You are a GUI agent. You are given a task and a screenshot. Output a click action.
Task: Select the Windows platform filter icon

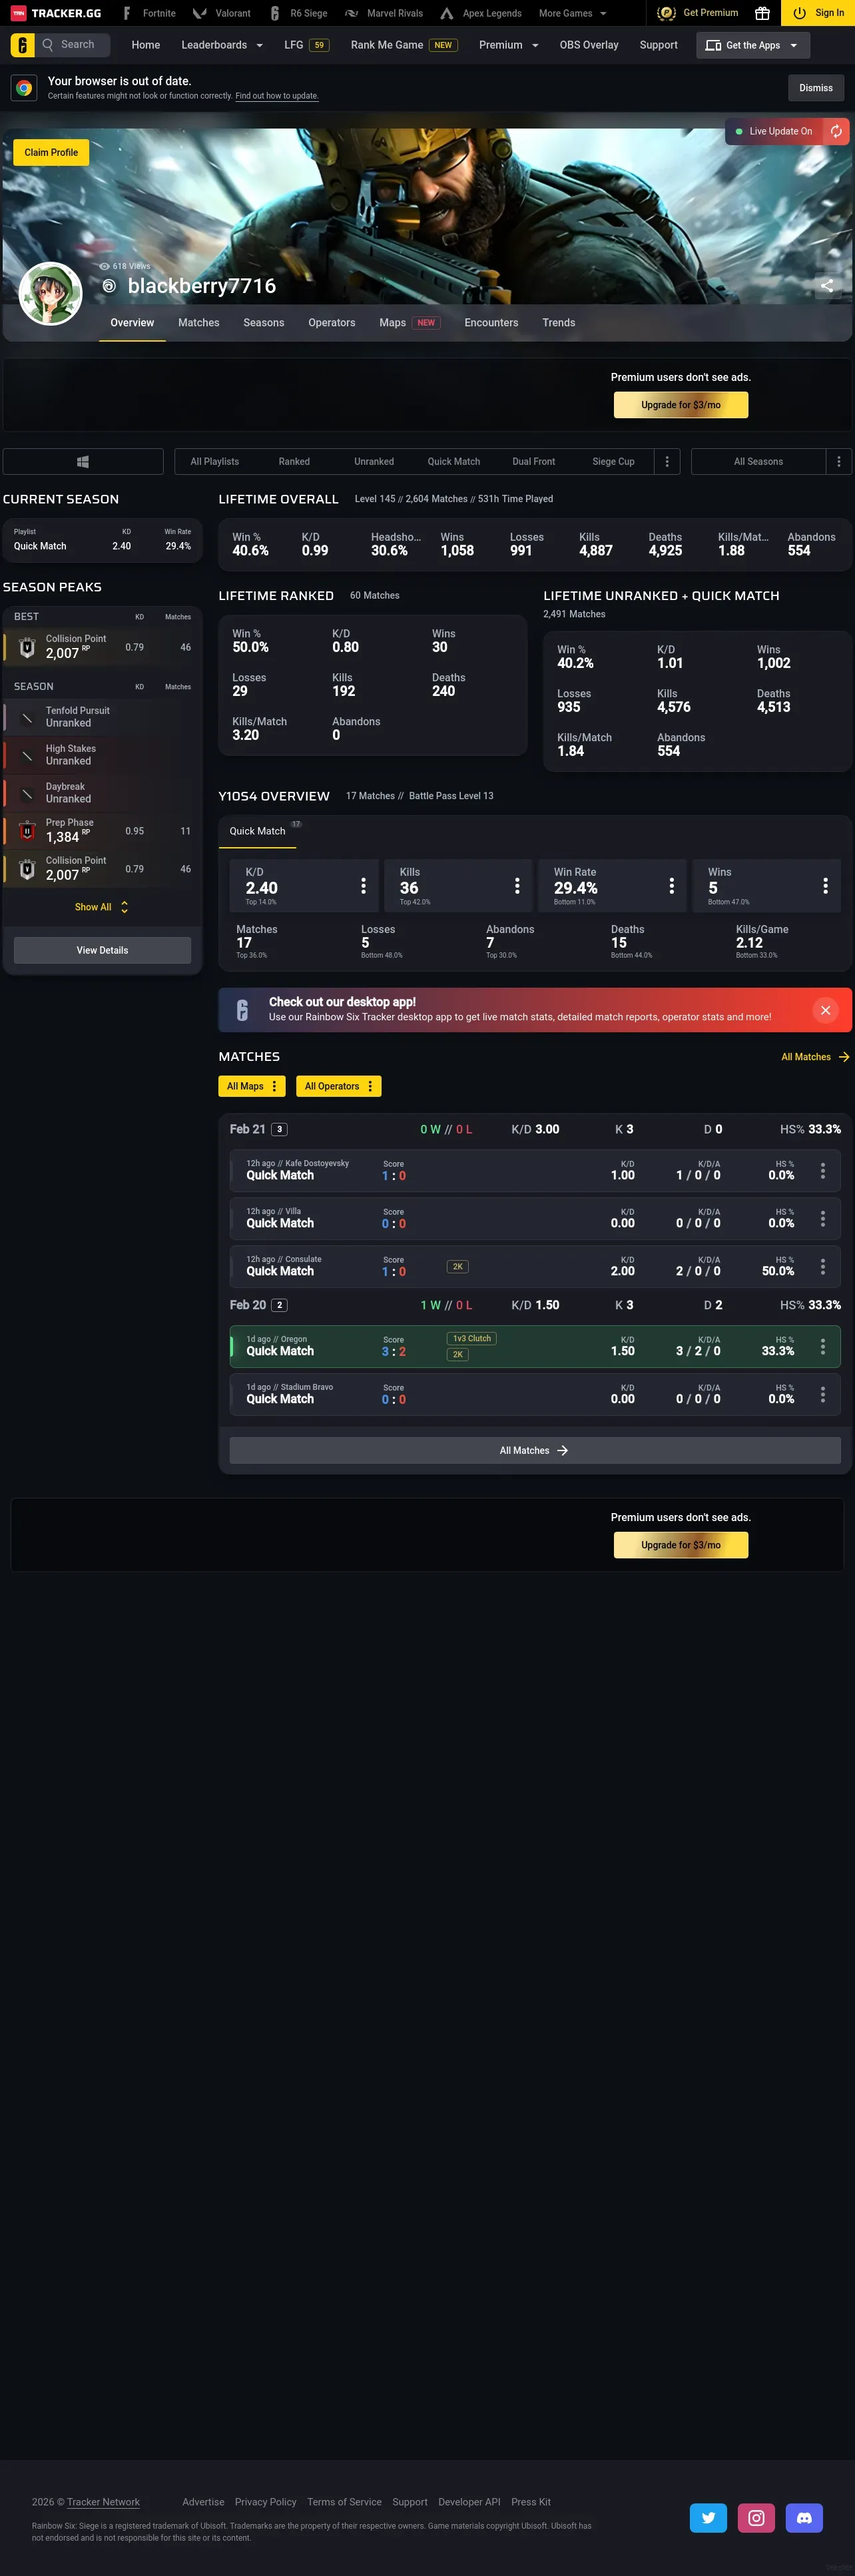83,461
